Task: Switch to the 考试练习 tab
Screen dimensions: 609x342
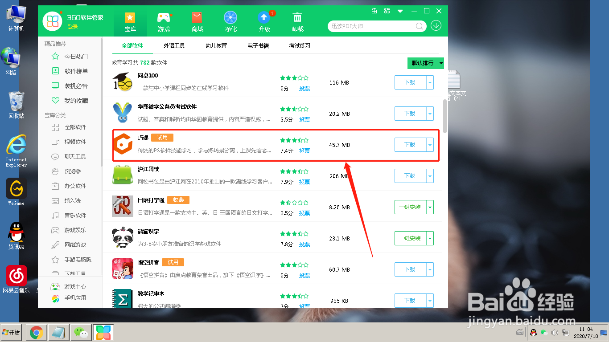Action: tap(300, 45)
